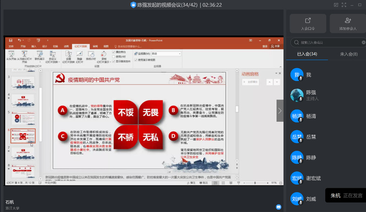Collapse the participant panel with the side arrow
366x212 pixels.
click(280, 111)
